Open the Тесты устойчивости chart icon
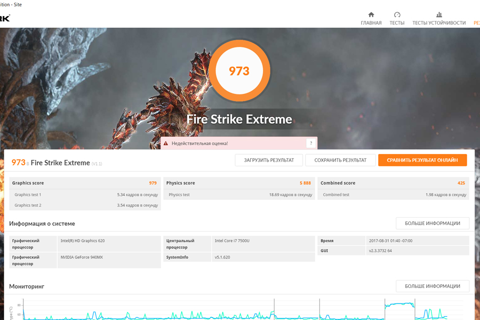 click(439, 14)
